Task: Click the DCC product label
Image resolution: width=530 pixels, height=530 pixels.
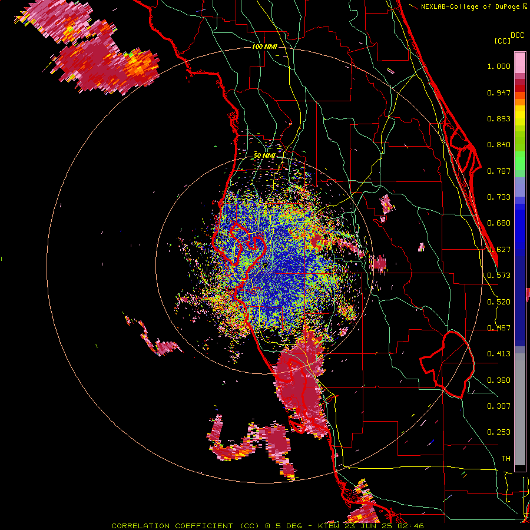Action: tap(517, 35)
